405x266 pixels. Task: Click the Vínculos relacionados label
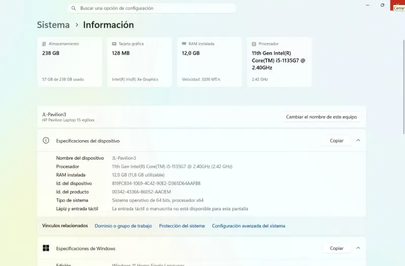pos(65,226)
